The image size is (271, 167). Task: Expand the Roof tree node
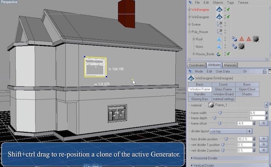click(194, 39)
